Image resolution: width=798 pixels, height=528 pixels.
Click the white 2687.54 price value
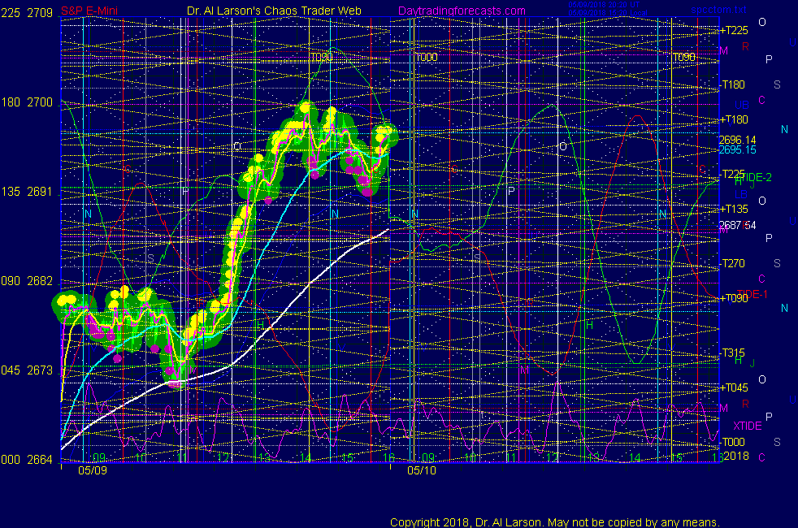pyautogui.click(x=737, y=225)
